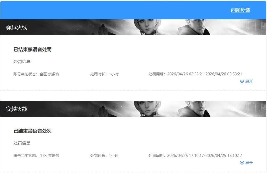Click the double-chevron icon beside the second 展开

(x=242, y=163)
